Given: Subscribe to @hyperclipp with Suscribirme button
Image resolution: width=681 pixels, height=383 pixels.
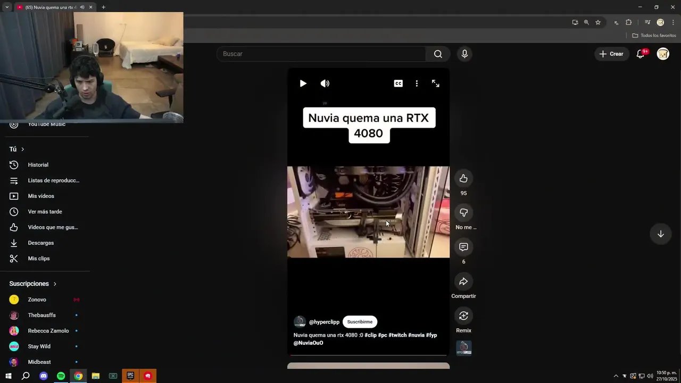Looking at the screenshot, I should [x=360, y=322].
